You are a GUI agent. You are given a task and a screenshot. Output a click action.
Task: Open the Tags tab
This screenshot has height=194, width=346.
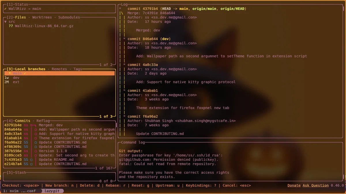pos(78,69)
